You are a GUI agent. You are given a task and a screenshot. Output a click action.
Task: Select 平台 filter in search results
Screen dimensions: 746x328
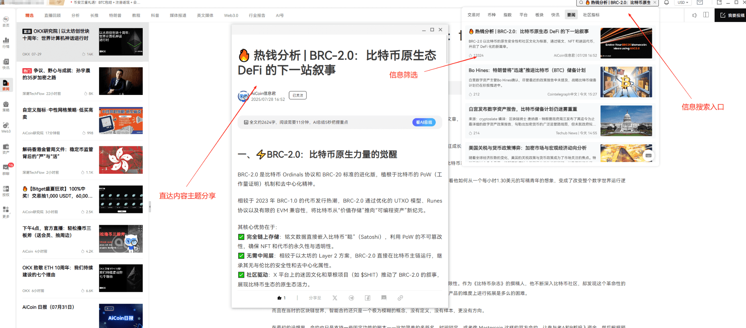[x=523, y=15]
